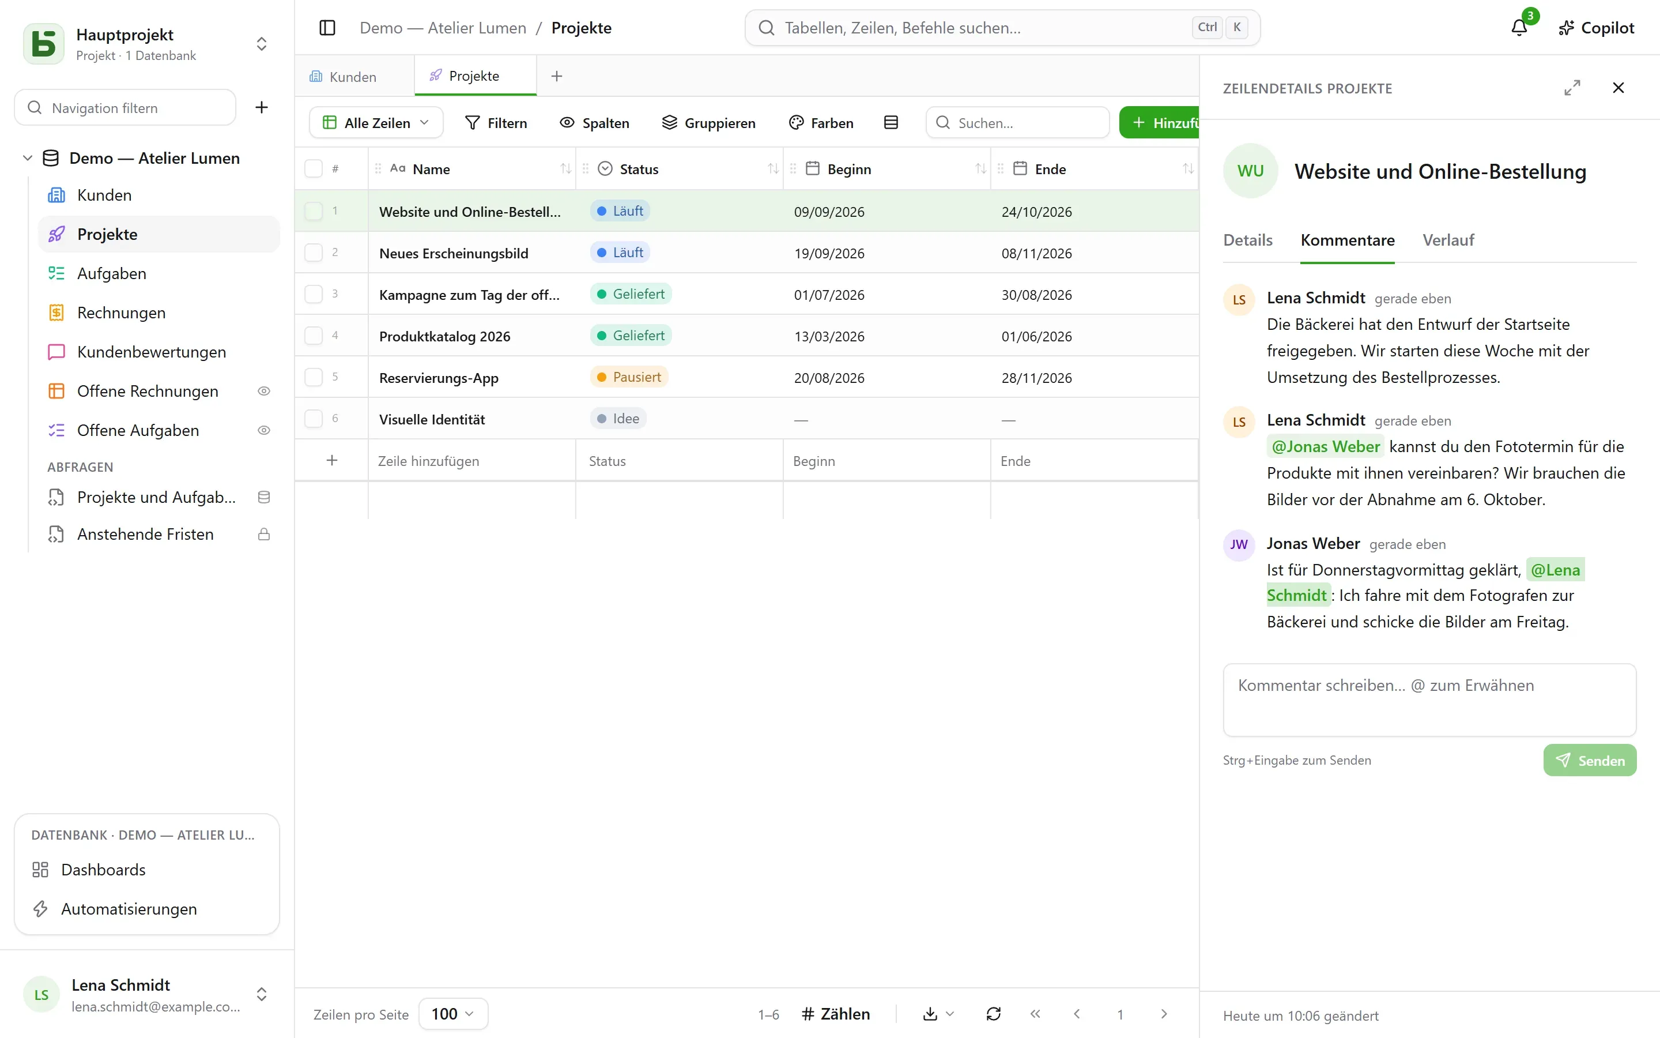Open the Filtern button
Image resolution: width=1660 pixels, height=1038 pixels.
point(496,123)
